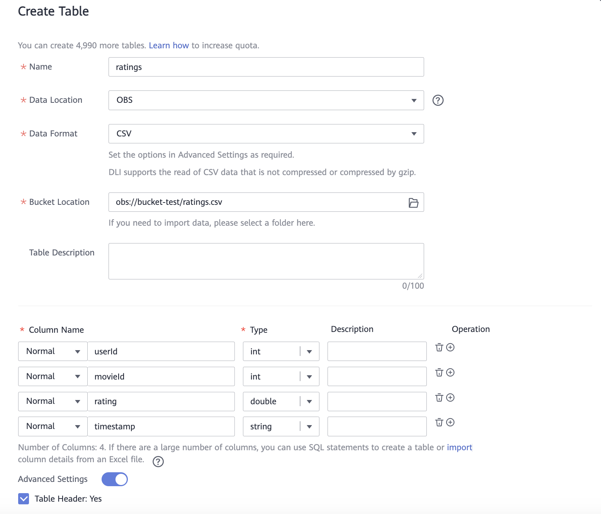
Task: Expand type dropdown for timestamp column
Action: pos(309,427)
